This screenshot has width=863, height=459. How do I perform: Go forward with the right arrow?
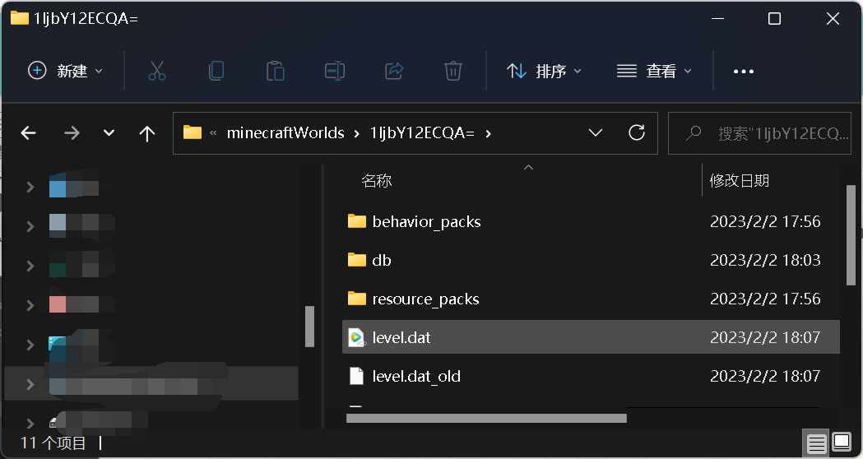[72, 132]
